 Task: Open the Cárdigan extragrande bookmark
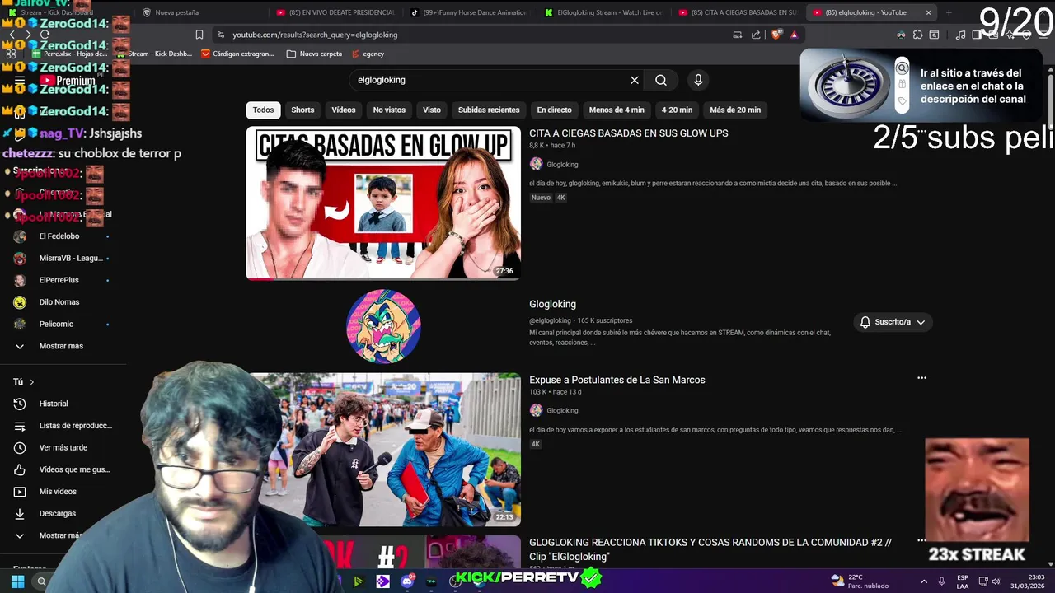[237, 54]
